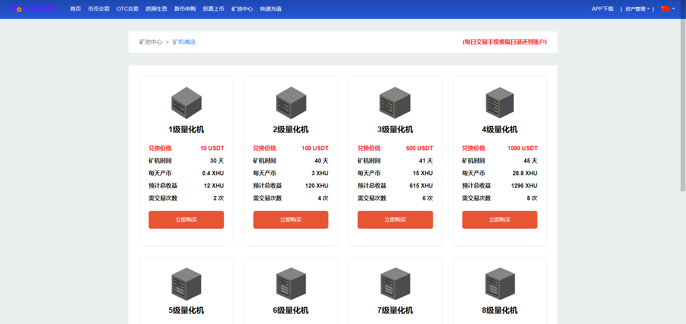This screenshot has height=324, width=686.
Task: Click the 7级量化机 server icon
Action: click(395, 284)
